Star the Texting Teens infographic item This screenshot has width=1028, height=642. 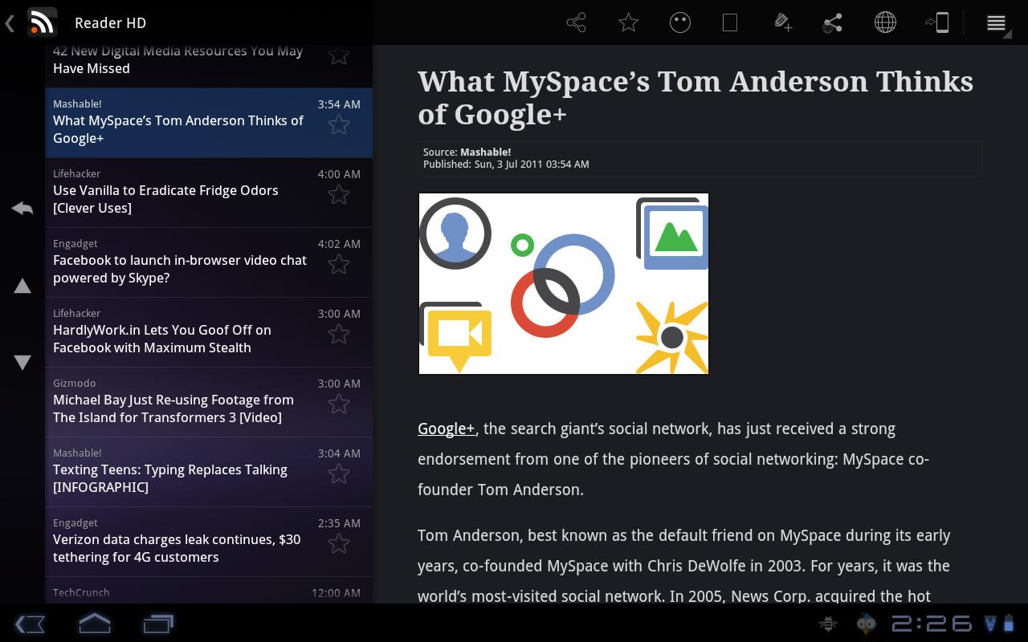pyautogui.click(x=339, y=473)
